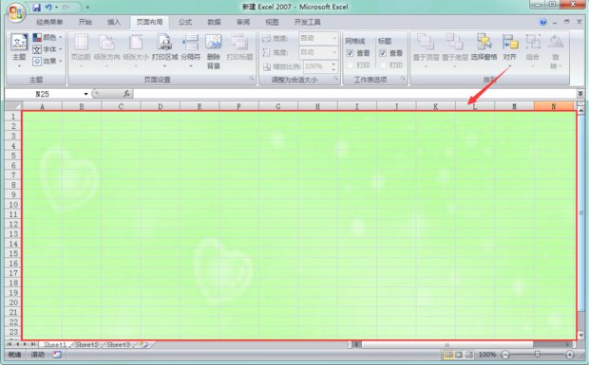589x365 pixels.
Task: Open the 页边距 (Margins) options
Action: (81, 50)
